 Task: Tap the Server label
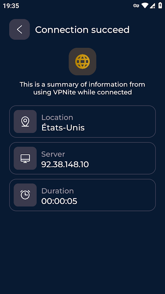pyautogui.click(x=53, y=154)
